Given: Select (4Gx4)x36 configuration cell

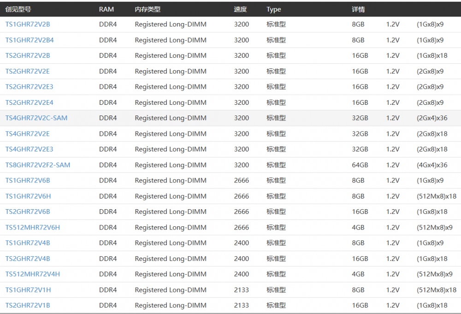Looking at the screenshot, I should pos(432,165).
